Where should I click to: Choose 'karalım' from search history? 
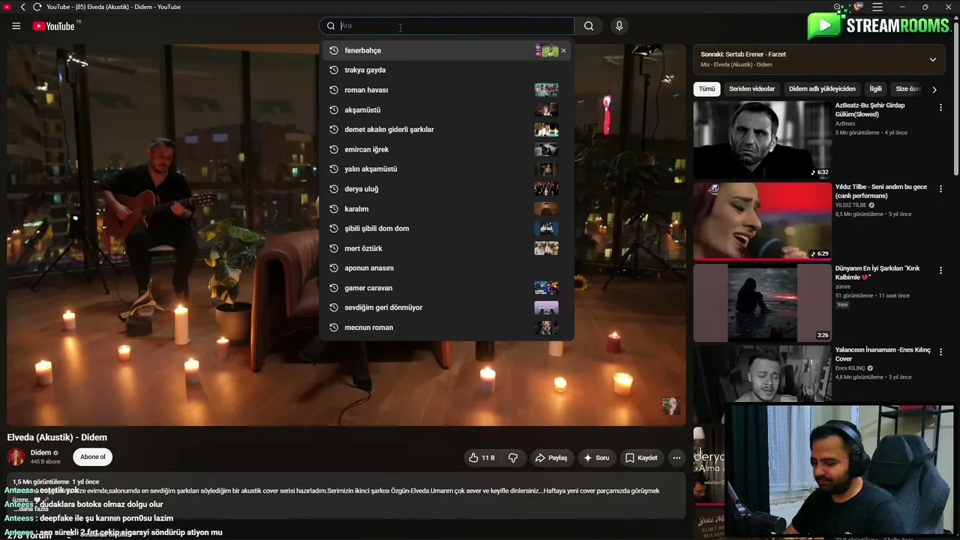[x=447, y=208]
